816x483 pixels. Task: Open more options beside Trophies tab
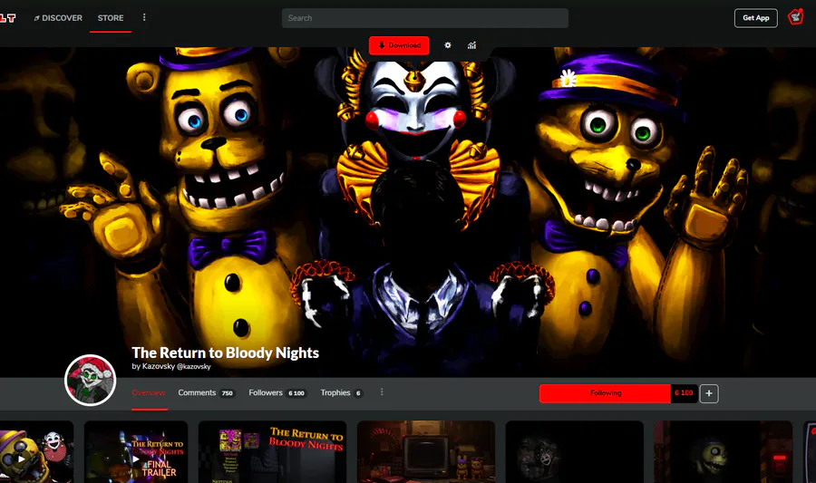[x=382, y=392]
